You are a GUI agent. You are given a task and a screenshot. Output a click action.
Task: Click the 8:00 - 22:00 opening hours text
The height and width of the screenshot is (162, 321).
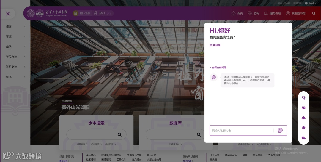[84, 13]
